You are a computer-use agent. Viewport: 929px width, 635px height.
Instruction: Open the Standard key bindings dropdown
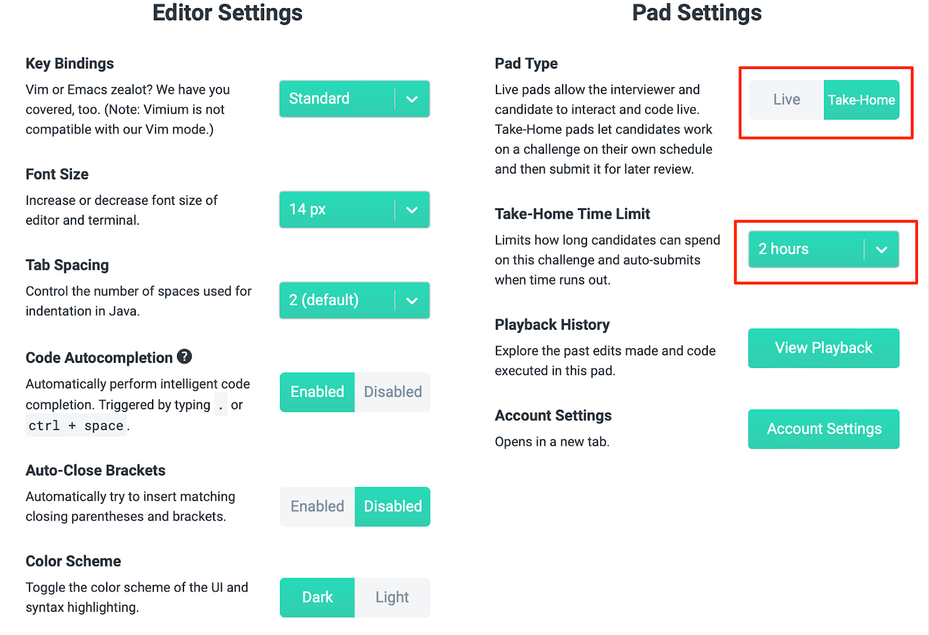(355, 99)
